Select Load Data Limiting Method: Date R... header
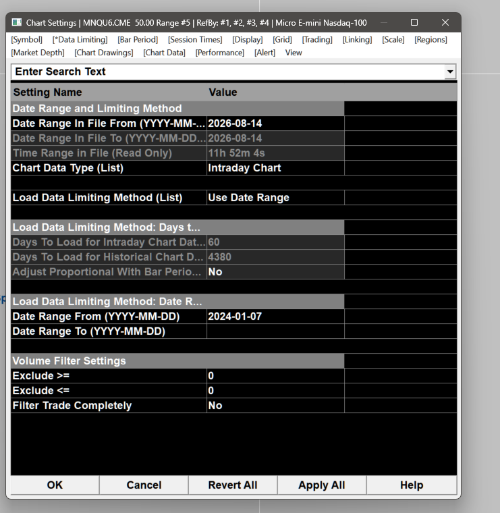Viewport: 500px width, 513px height. [x=177, y=301]
